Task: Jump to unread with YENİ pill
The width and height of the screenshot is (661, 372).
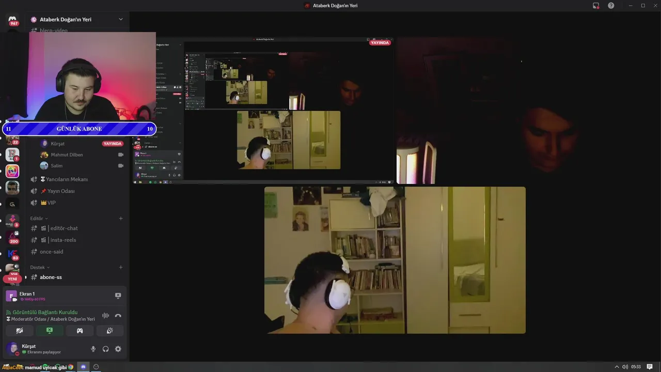Action: pyautogui.click(x=12, y=279)
